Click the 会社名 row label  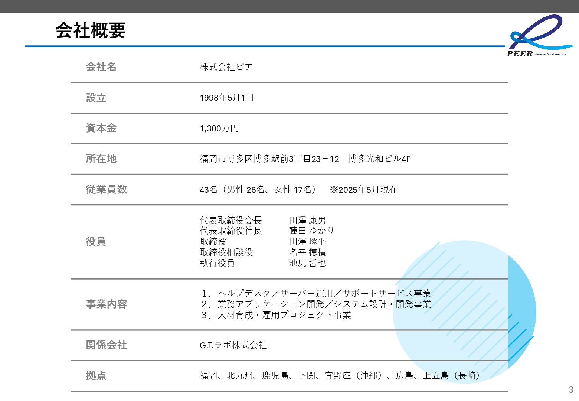click(x=101, y=66)
